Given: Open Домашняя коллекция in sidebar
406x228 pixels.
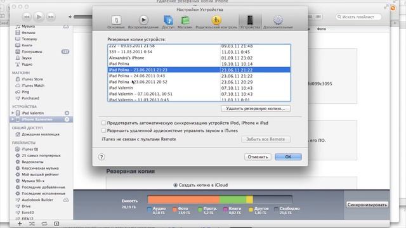Looking at the screenshot, I should [x=41, y=134].
